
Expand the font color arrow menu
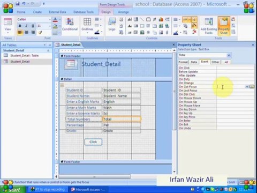tap(60, 19)
